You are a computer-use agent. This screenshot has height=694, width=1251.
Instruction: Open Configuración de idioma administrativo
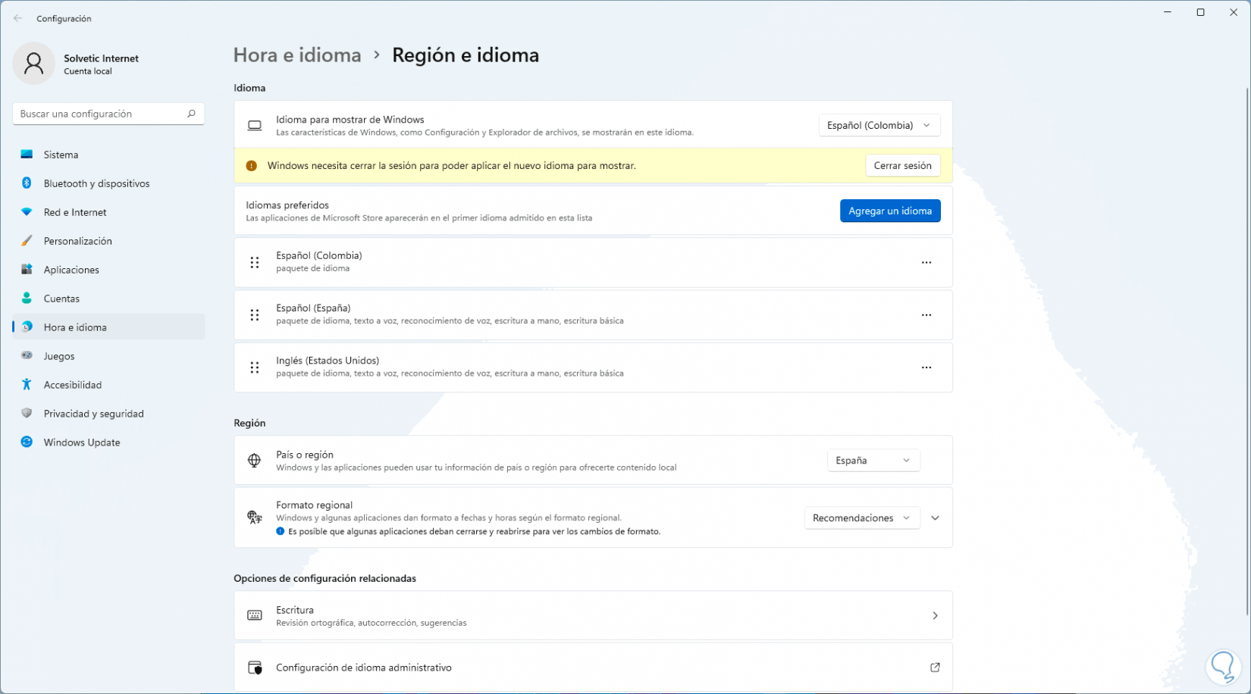pyautogui.click(x=593, y=667)
